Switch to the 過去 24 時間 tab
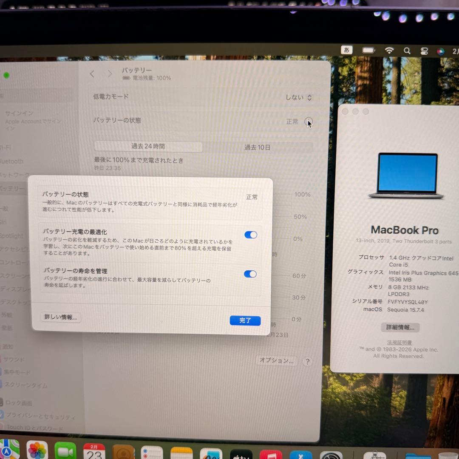Viewport: 459px width, 459px height. coord(148,146)
